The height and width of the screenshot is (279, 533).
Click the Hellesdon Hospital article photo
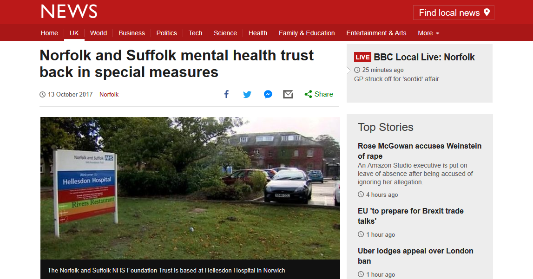tap(190, 188)
